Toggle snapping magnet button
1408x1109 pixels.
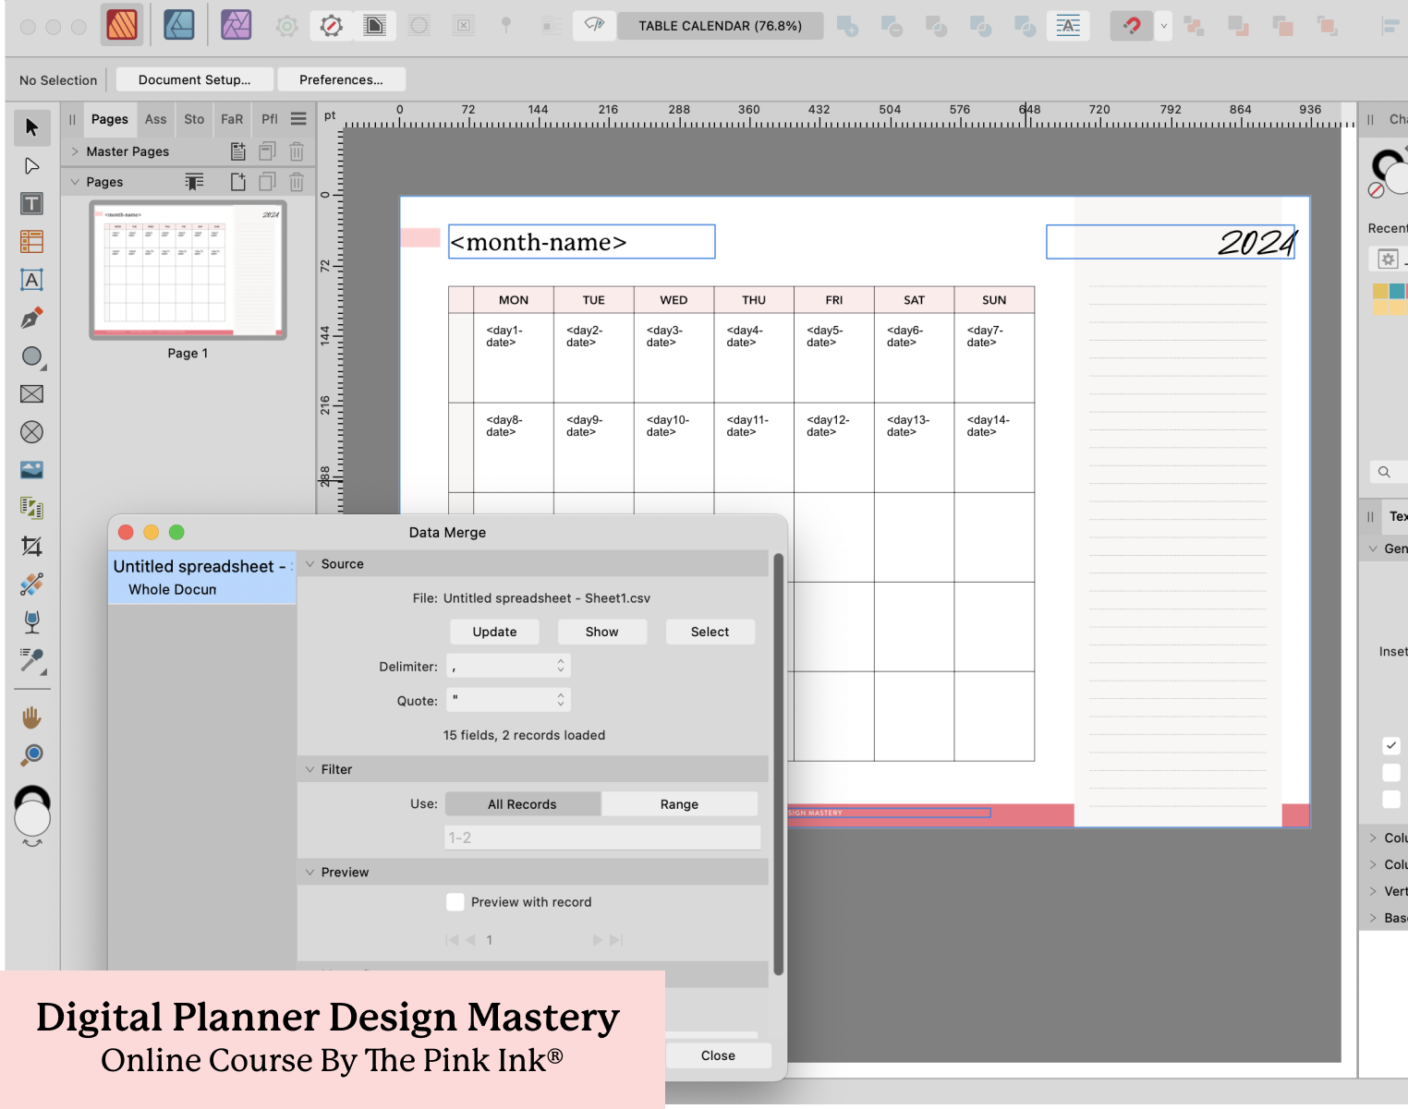pyautogui.click(x=1132, y=26)
